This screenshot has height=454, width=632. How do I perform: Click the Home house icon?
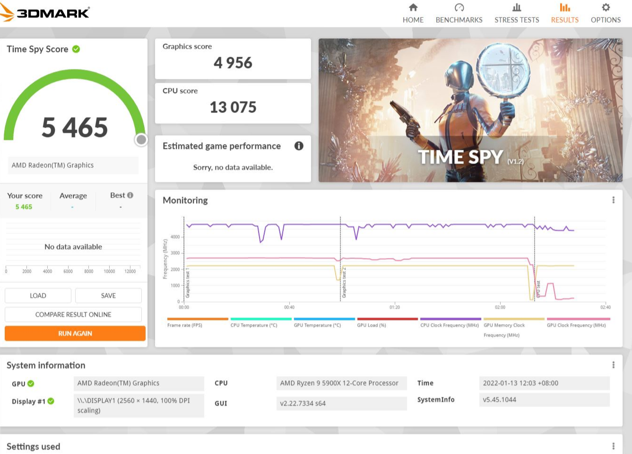pos(413,7)
